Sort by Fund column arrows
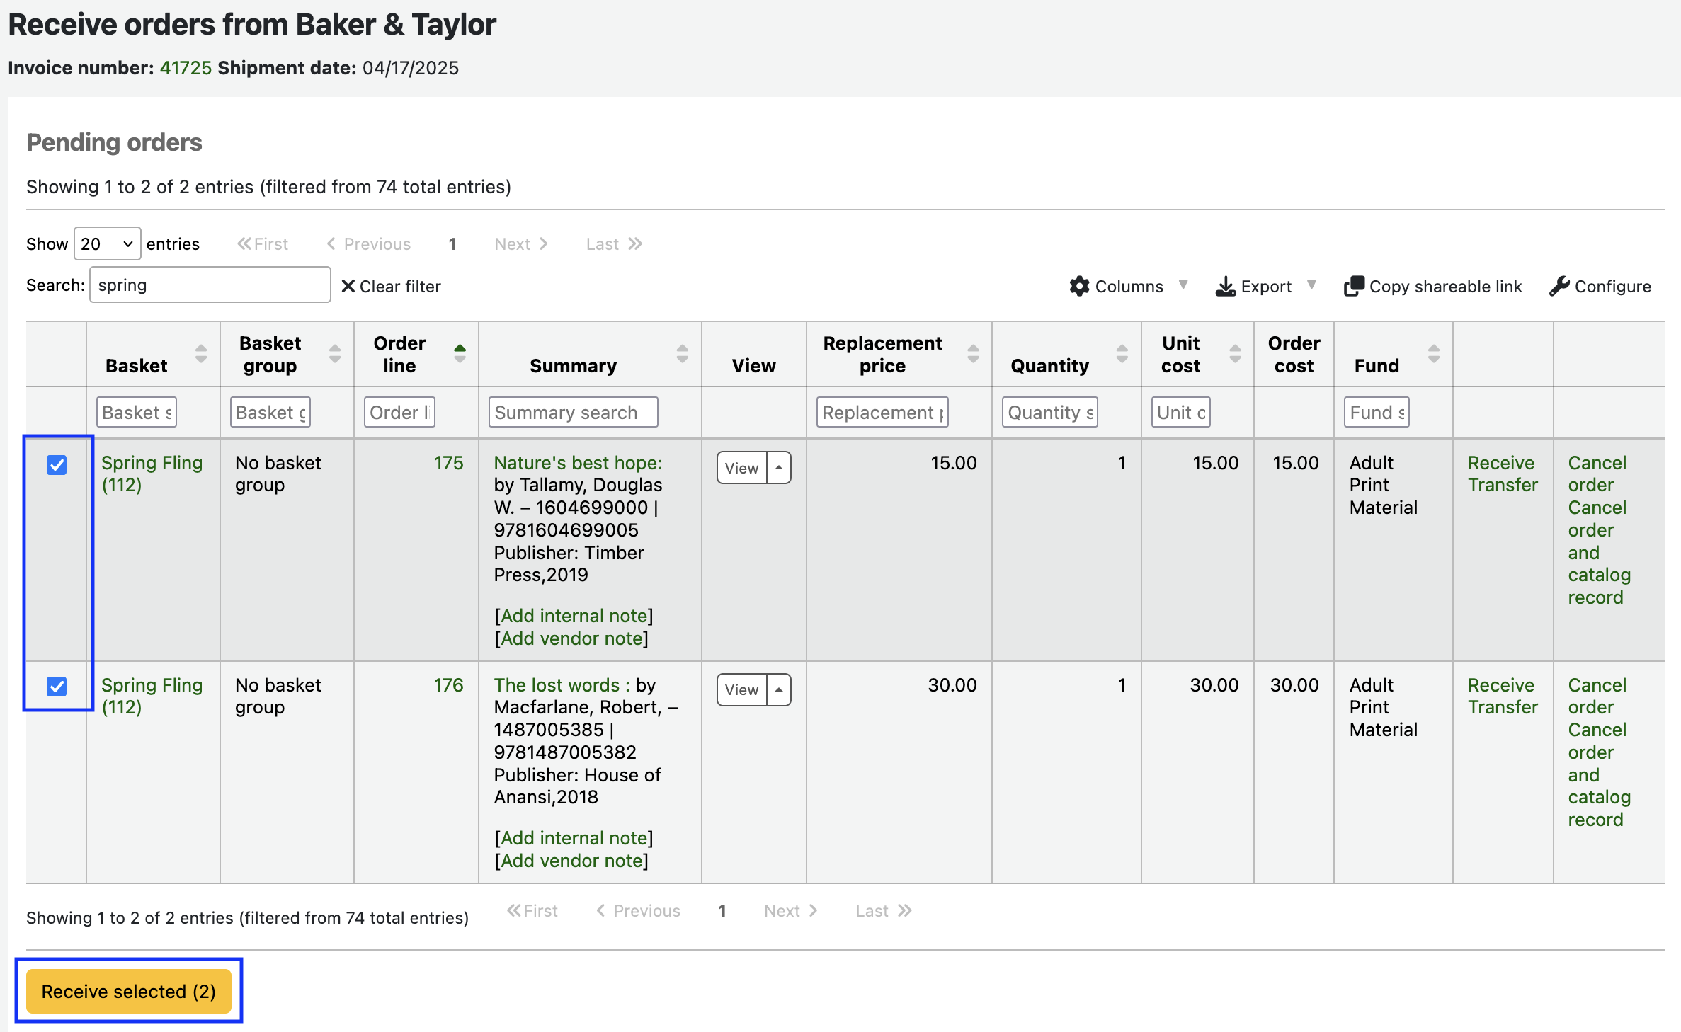The height and width of the screenshot is (1032, 1681). 1434,354
